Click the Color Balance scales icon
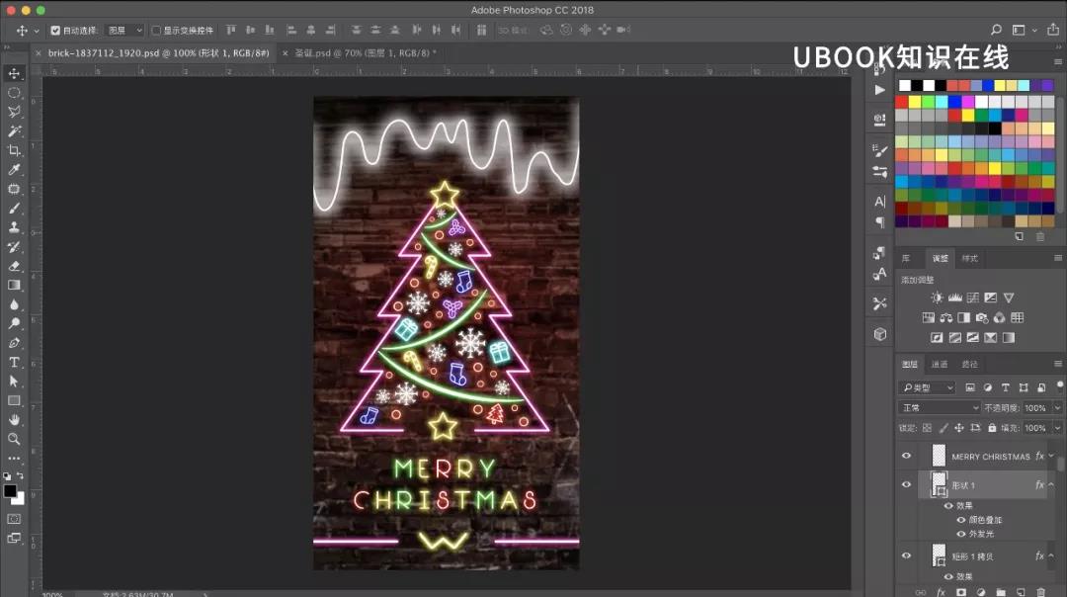This screenshot has height=597, width=1067. click(946, 317)
